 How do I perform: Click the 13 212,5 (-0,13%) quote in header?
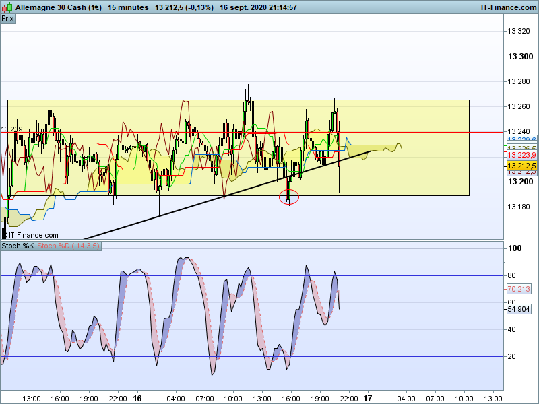[x=184, y=7]
